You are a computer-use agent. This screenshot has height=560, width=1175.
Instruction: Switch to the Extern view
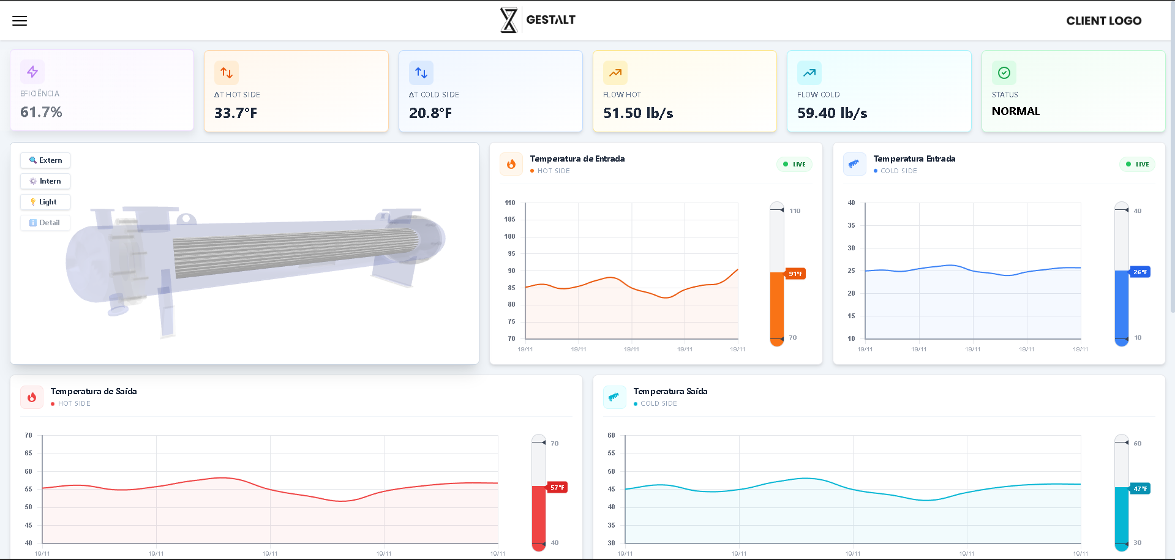(45, 160)
